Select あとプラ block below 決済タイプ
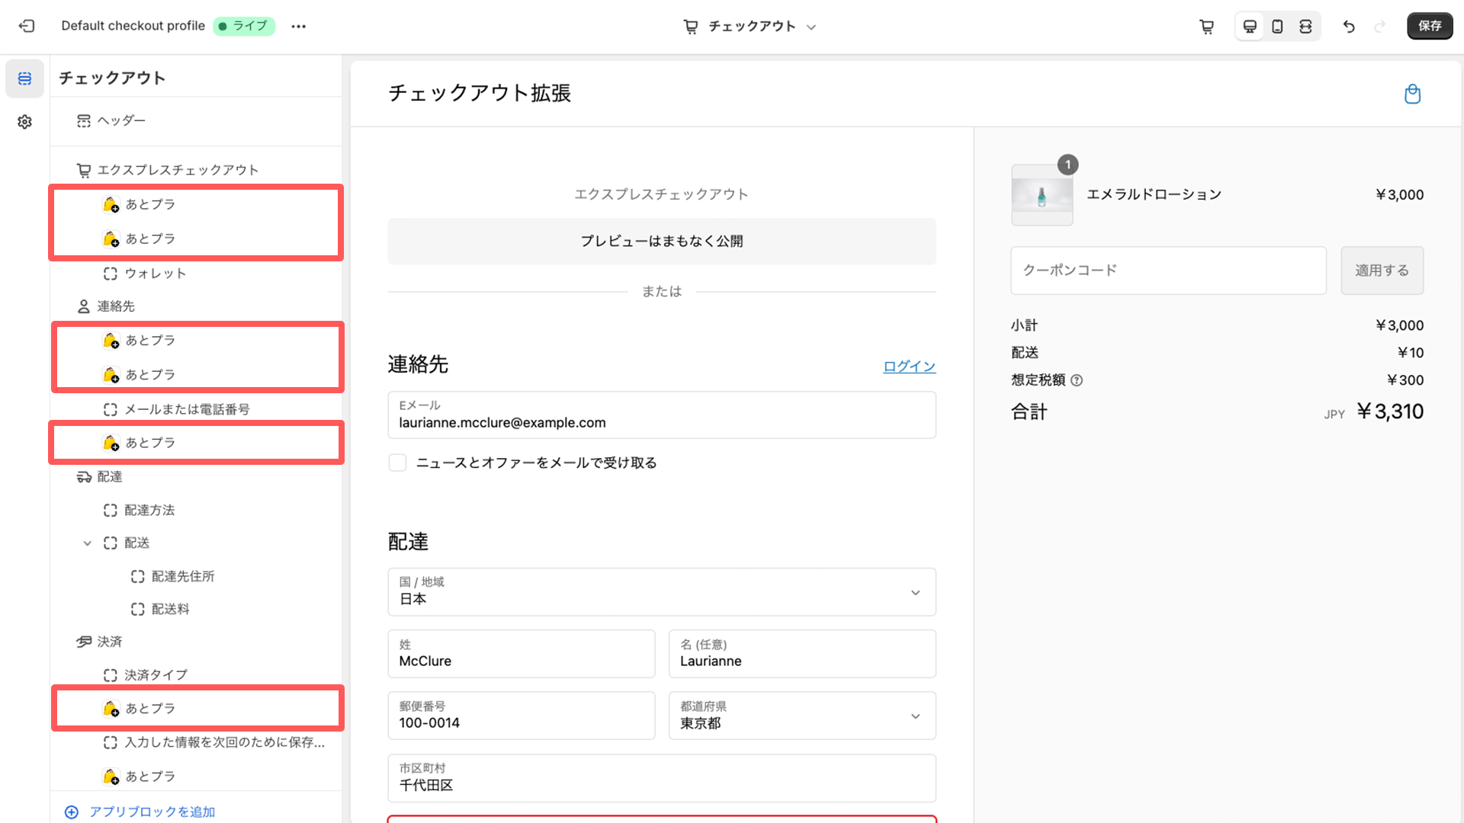The width and height of the screenshot is (1464, 823). point(196,709)
